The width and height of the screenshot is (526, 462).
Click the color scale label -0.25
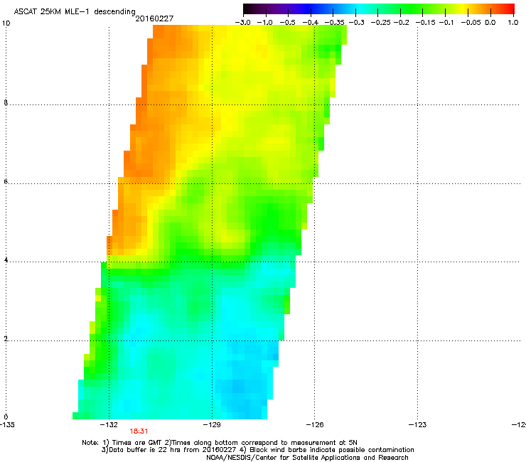pyautogui.click(x=381, y=23)
